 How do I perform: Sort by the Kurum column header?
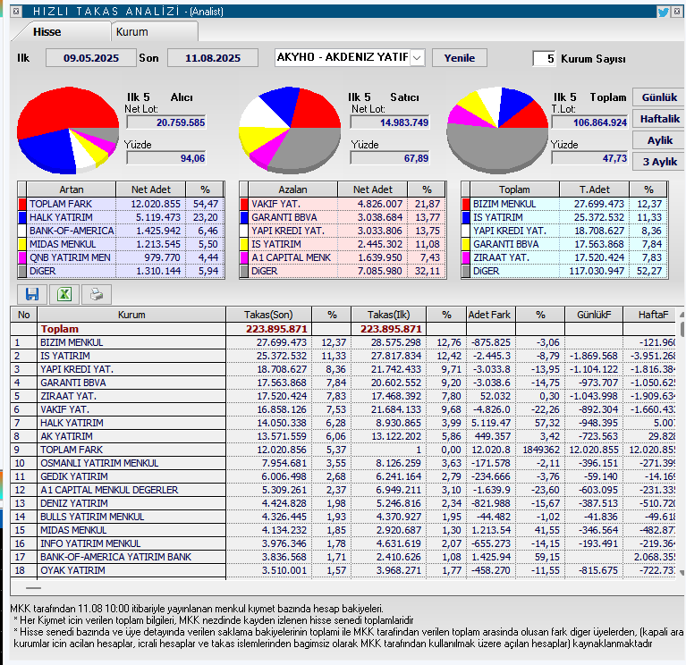131,315
